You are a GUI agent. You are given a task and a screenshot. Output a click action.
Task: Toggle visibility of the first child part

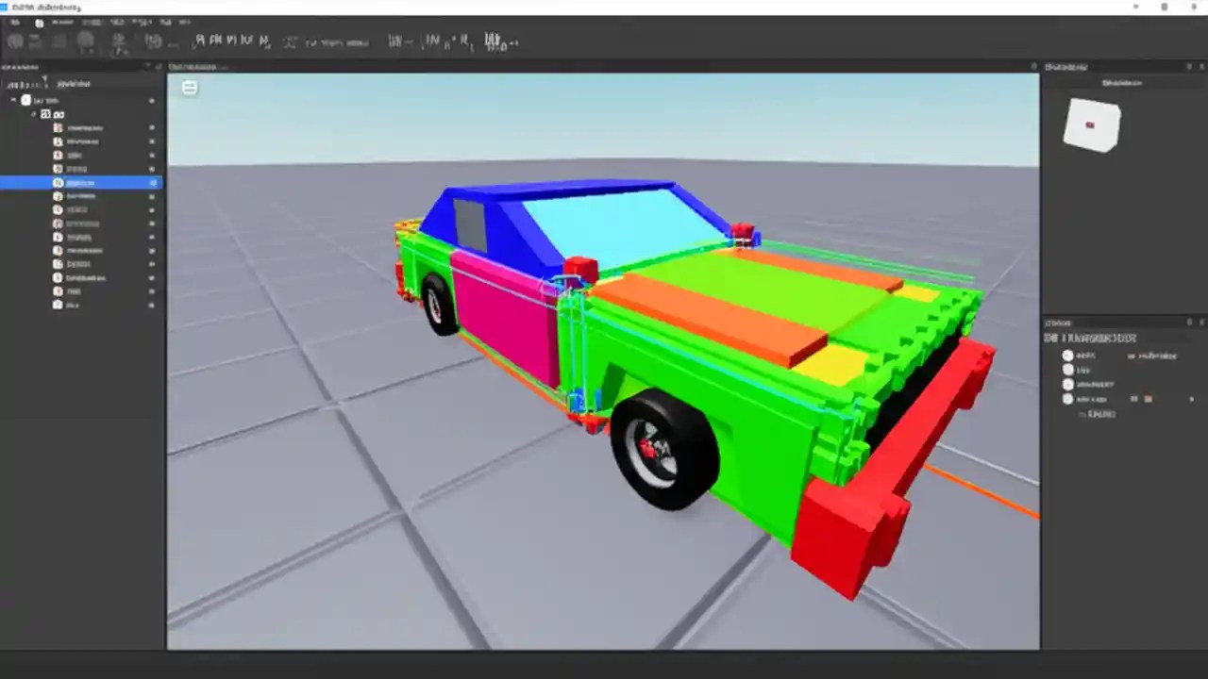tap(151, 127)
